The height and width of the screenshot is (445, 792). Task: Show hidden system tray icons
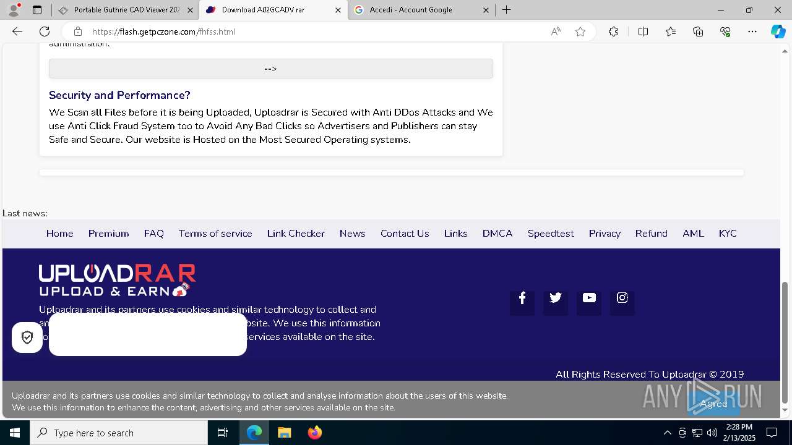click(667, 433)
